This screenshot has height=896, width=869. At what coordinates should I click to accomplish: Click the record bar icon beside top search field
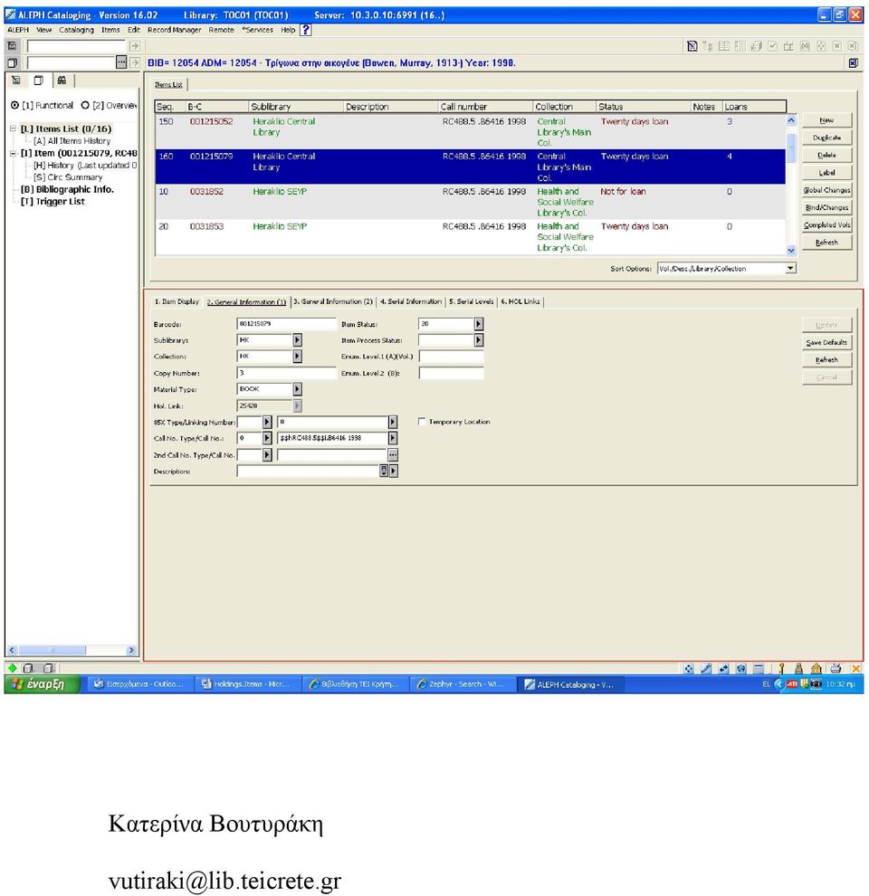(x=12, y=46)
